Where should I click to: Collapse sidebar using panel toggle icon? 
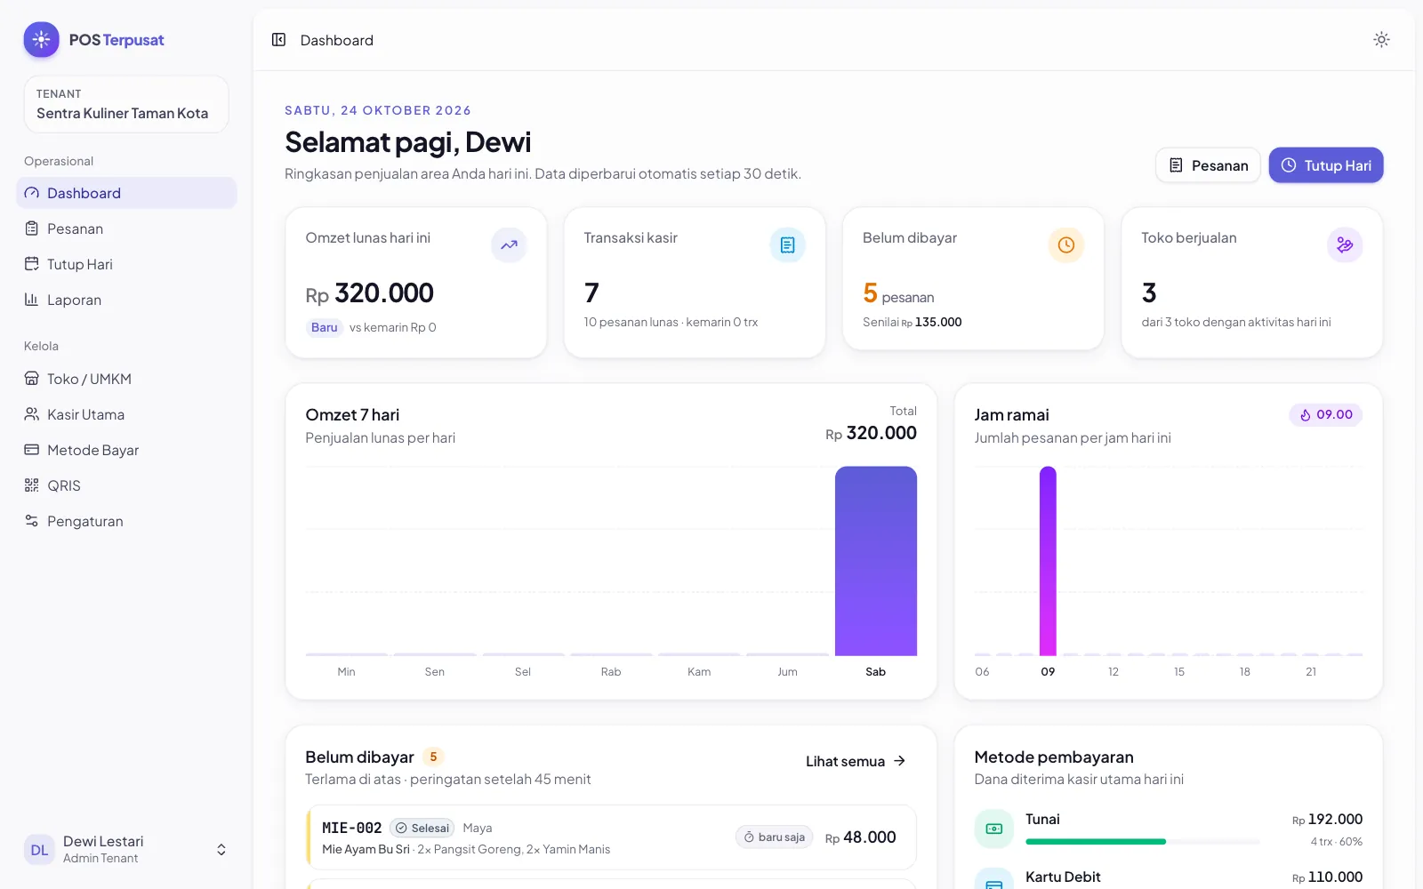(x=278, y=40)
